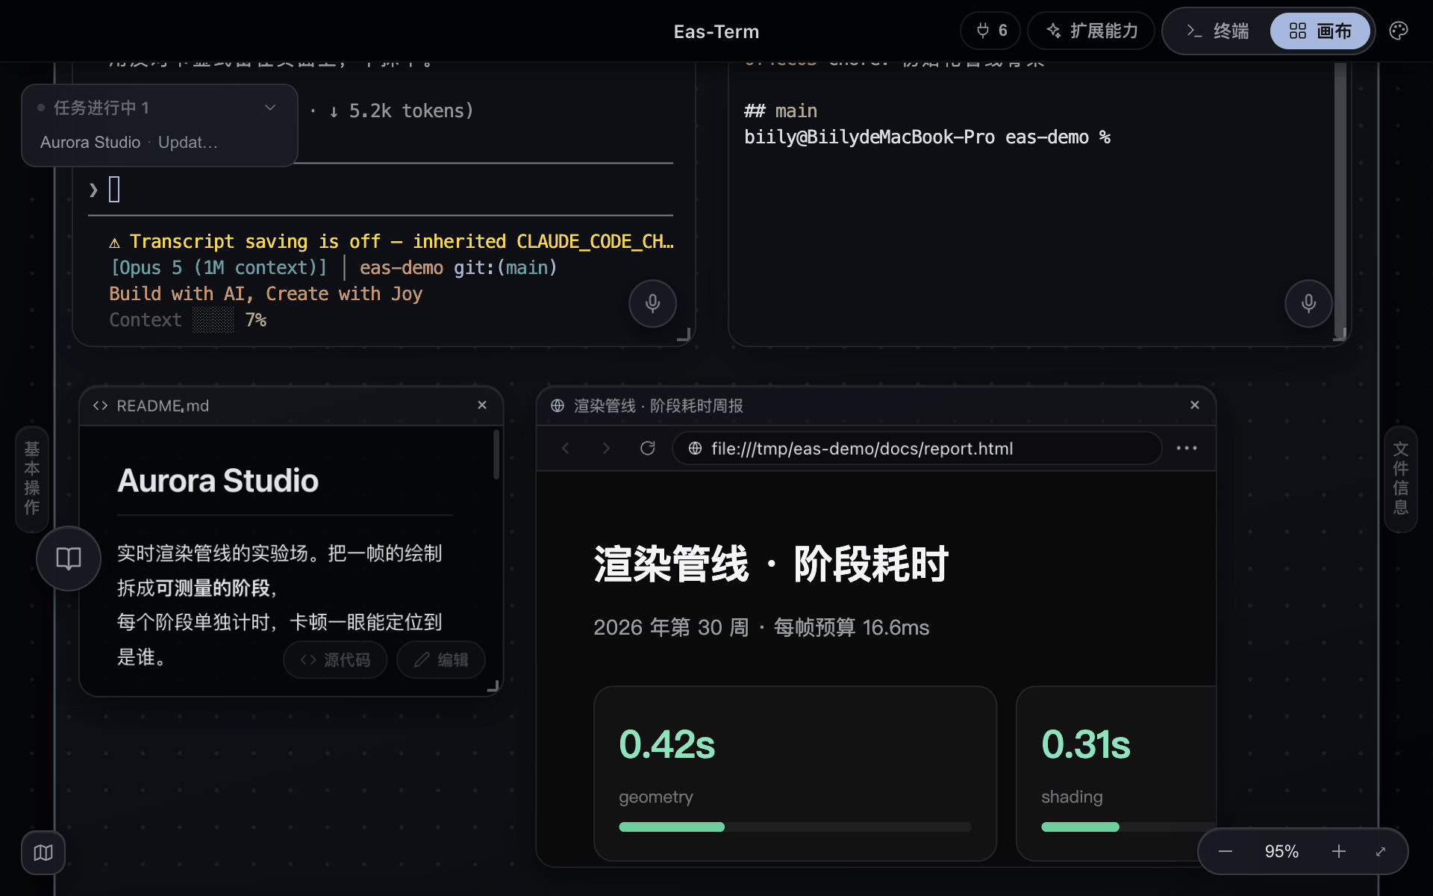Click the Transcript saving warning line

(391, 241)
